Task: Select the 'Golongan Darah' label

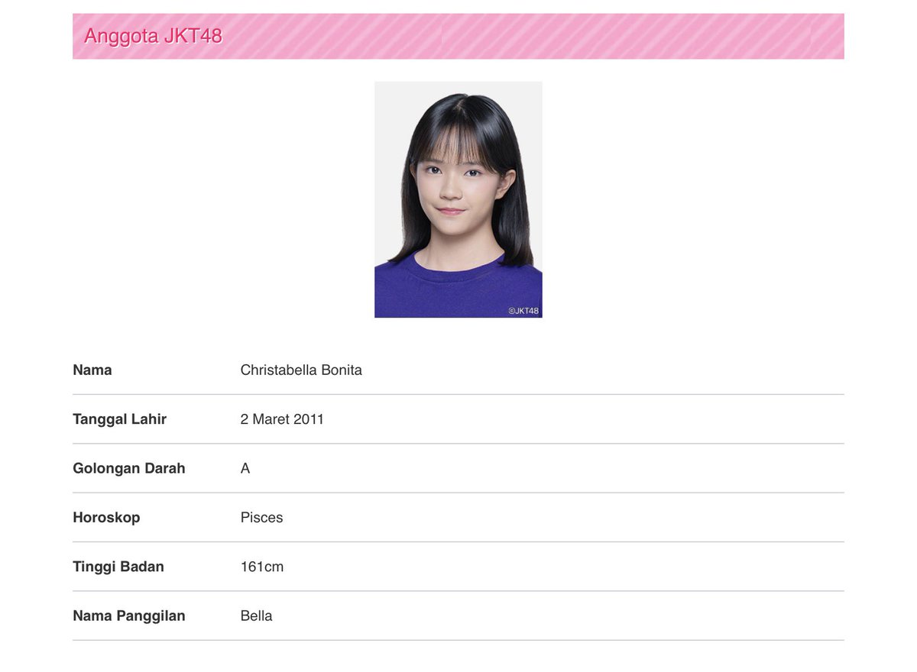Action: coord(129,468)
